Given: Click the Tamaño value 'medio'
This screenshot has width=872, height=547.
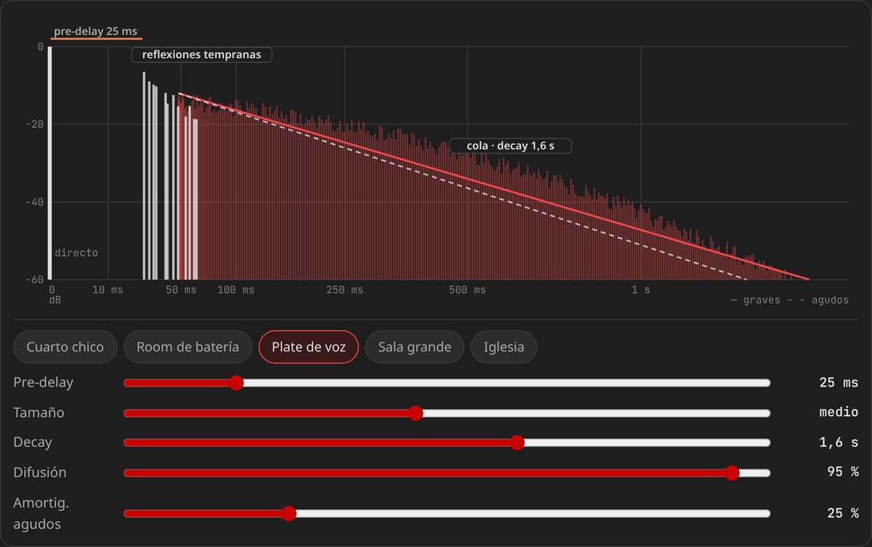Looking at the screenshot, I should [839, 413].
